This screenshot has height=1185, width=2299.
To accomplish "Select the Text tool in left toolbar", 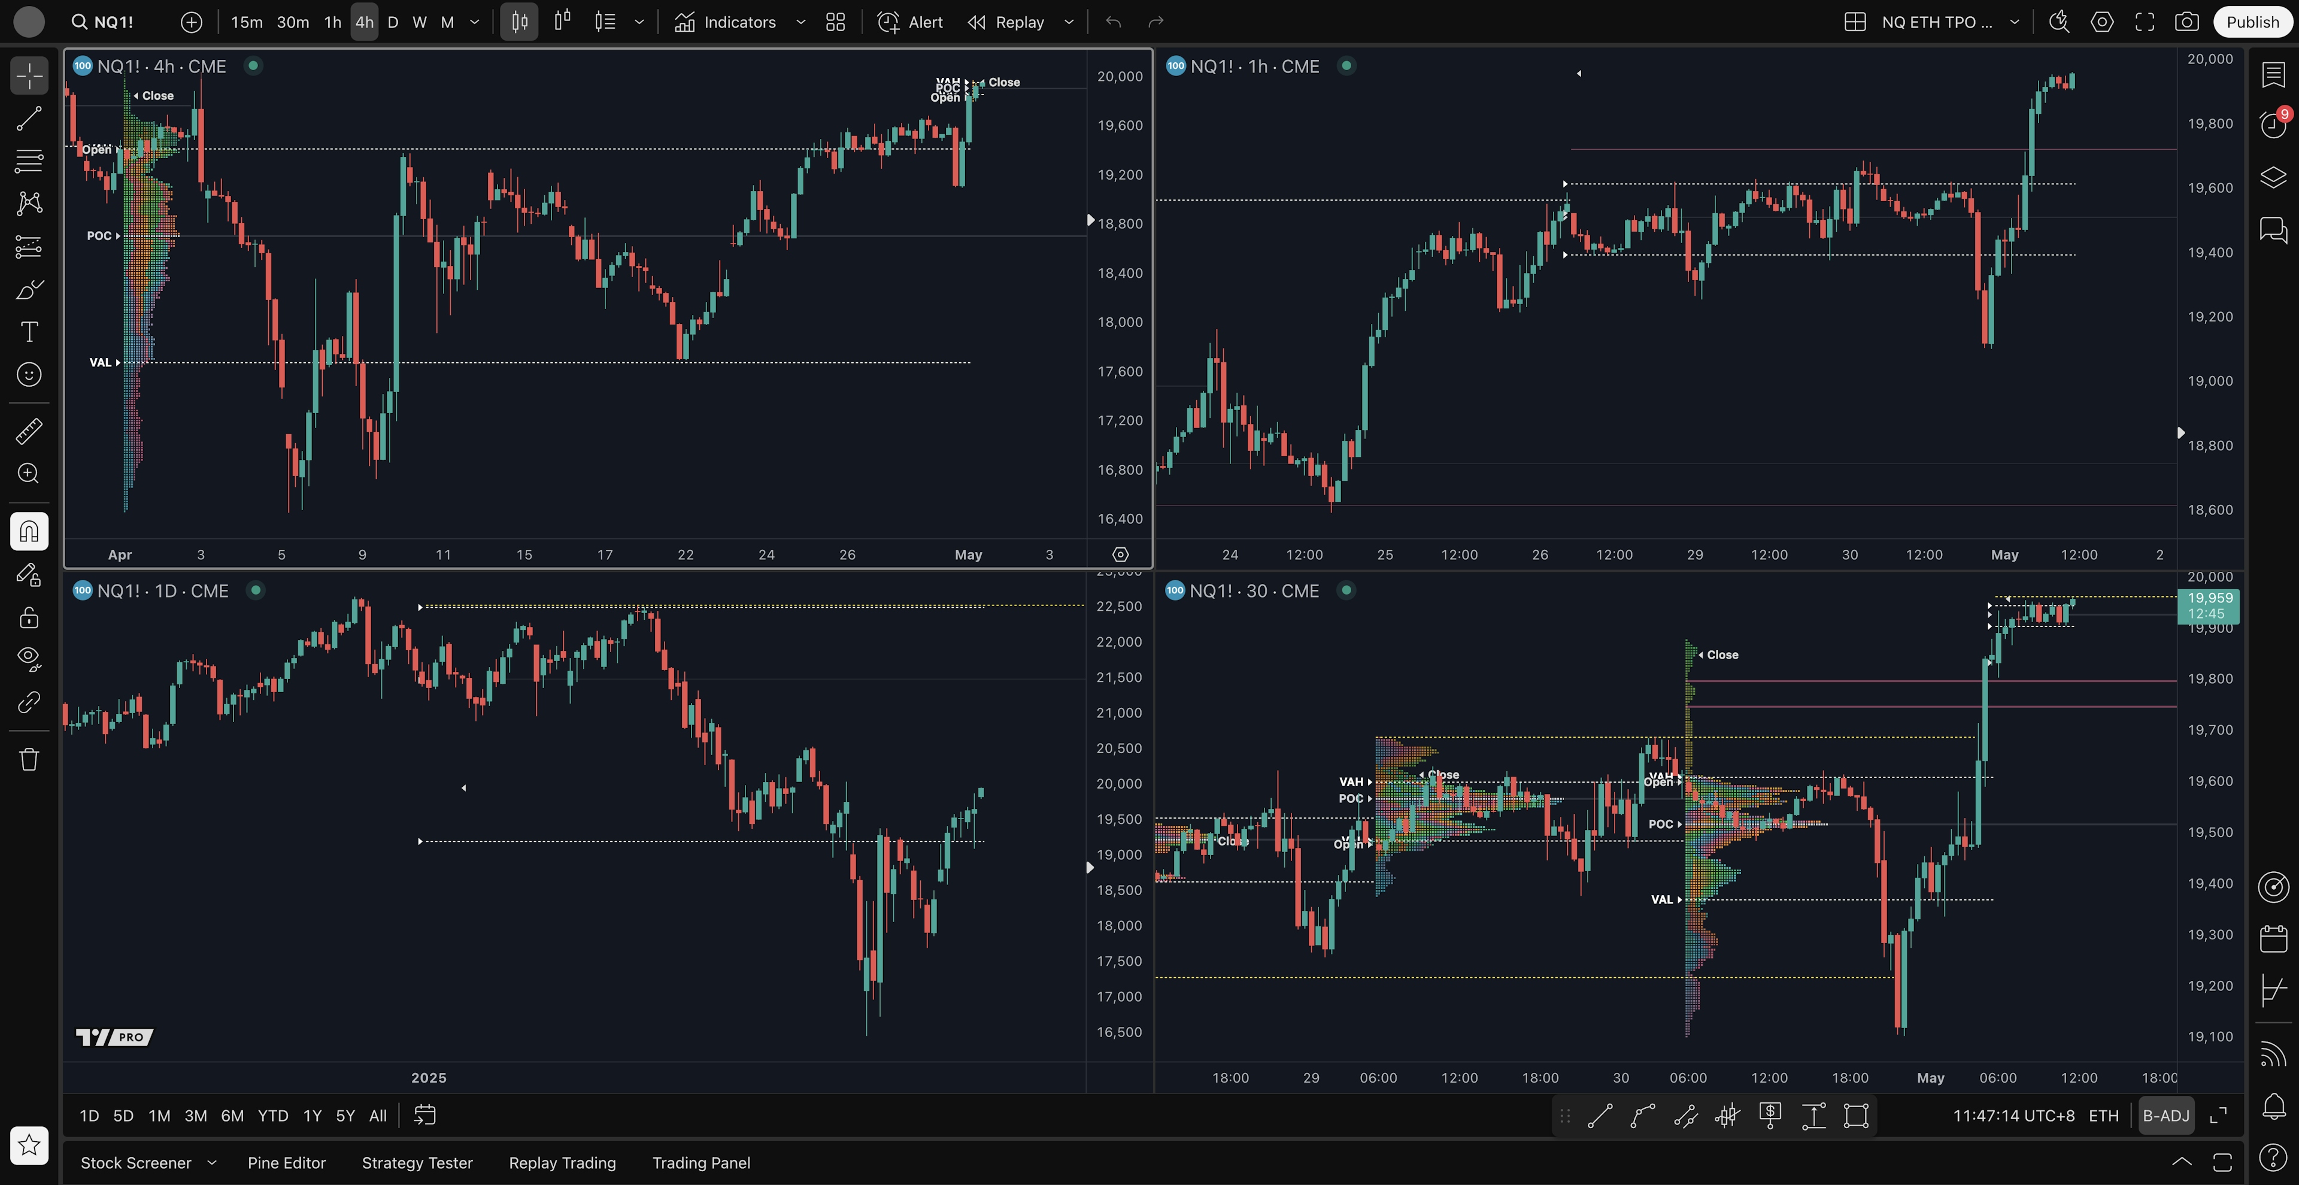I will pos(29,332).
